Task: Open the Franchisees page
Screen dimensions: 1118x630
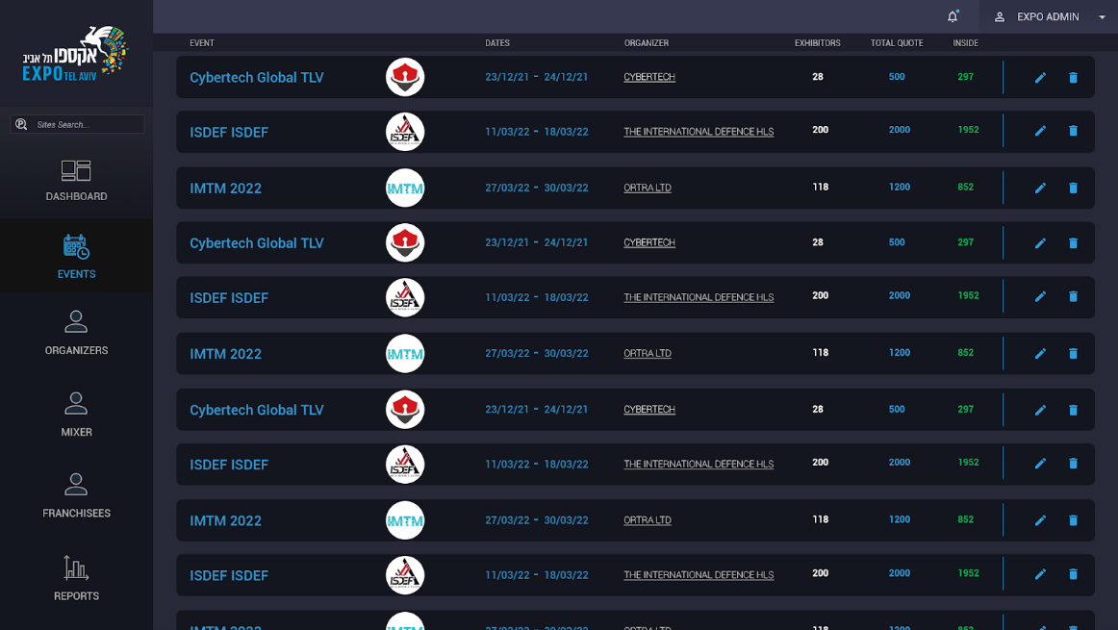Action: (76, 495)
